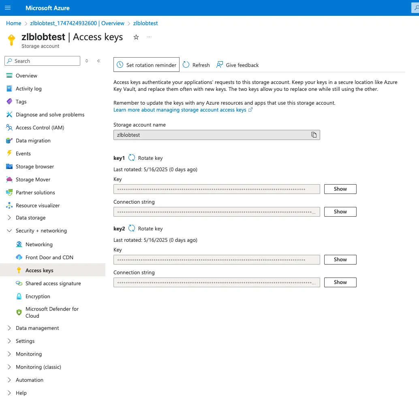
Task: Click the key icon beside the zlblobtest title
Action: pyautogui.click(x=11, y=40)
